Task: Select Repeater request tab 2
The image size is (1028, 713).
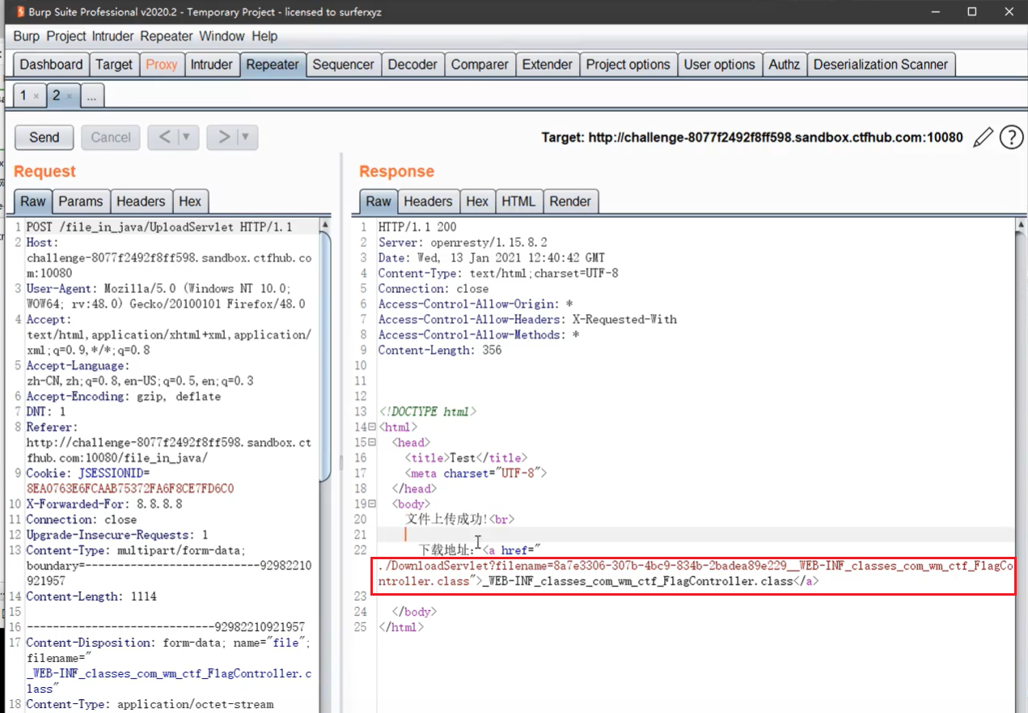Action: (x=62, y=95)
